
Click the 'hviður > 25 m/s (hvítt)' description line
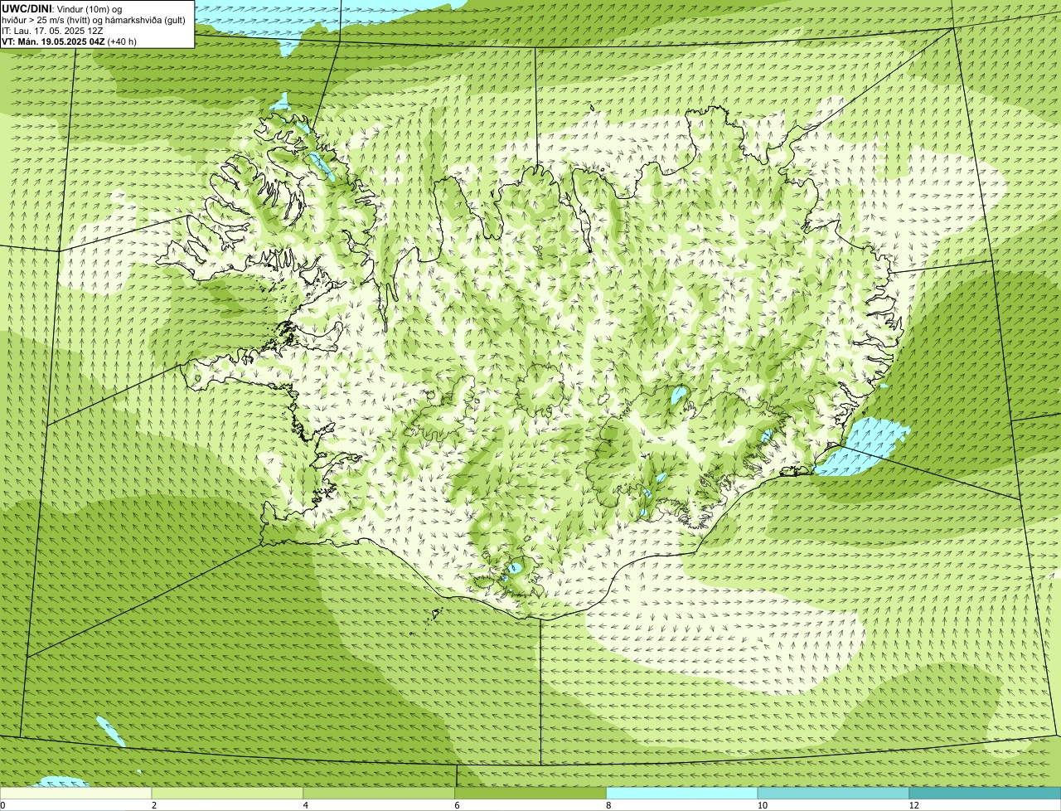94,19
